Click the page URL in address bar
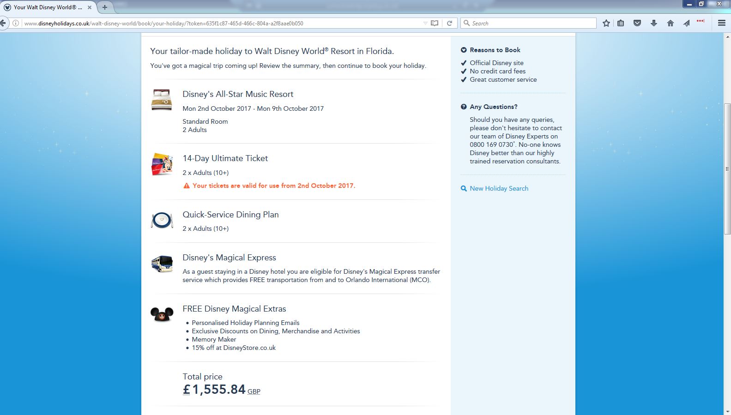Screen dimensions: 731x415 pyautogui.click(x=164, y=23)
